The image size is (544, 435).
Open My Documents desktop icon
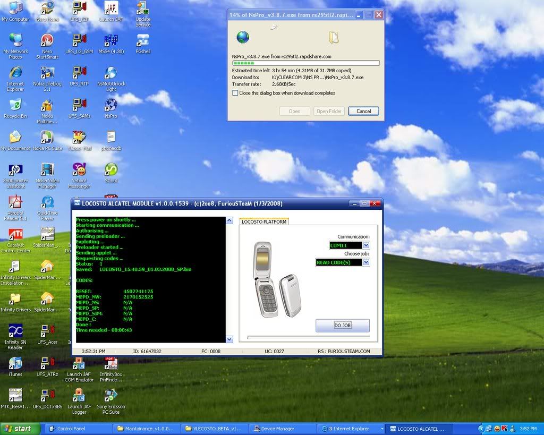point(15,141)
